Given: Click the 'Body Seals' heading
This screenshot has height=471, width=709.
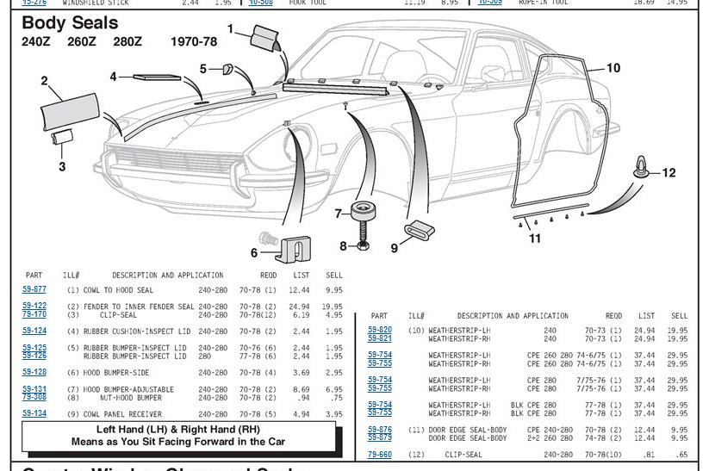Looking at the screenshot, I should click(x=70, y=22).
